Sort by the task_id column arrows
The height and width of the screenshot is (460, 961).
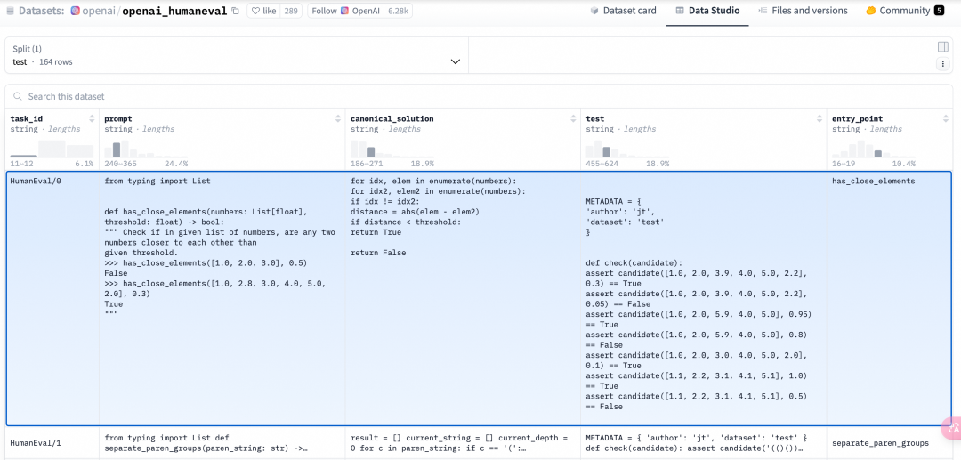[x=91, y=118]
